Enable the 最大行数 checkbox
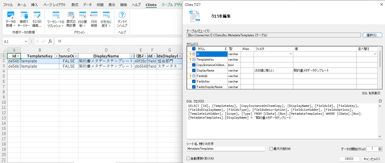 (x=271, y=149)
